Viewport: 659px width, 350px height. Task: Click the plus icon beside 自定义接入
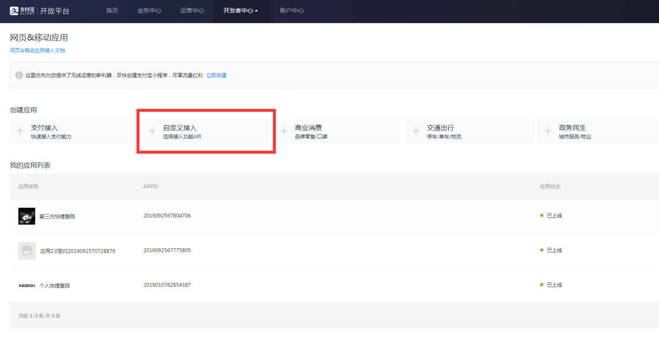click(x=152, y=131)
